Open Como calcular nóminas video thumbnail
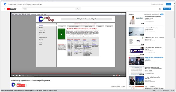The image size is (176, 92). [x=136, y=31]
